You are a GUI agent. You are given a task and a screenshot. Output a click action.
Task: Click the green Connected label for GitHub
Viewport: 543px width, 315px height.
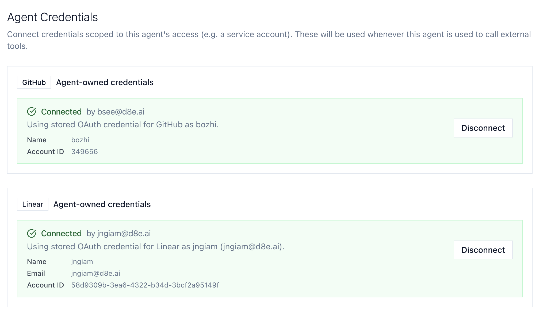point(61,112)
